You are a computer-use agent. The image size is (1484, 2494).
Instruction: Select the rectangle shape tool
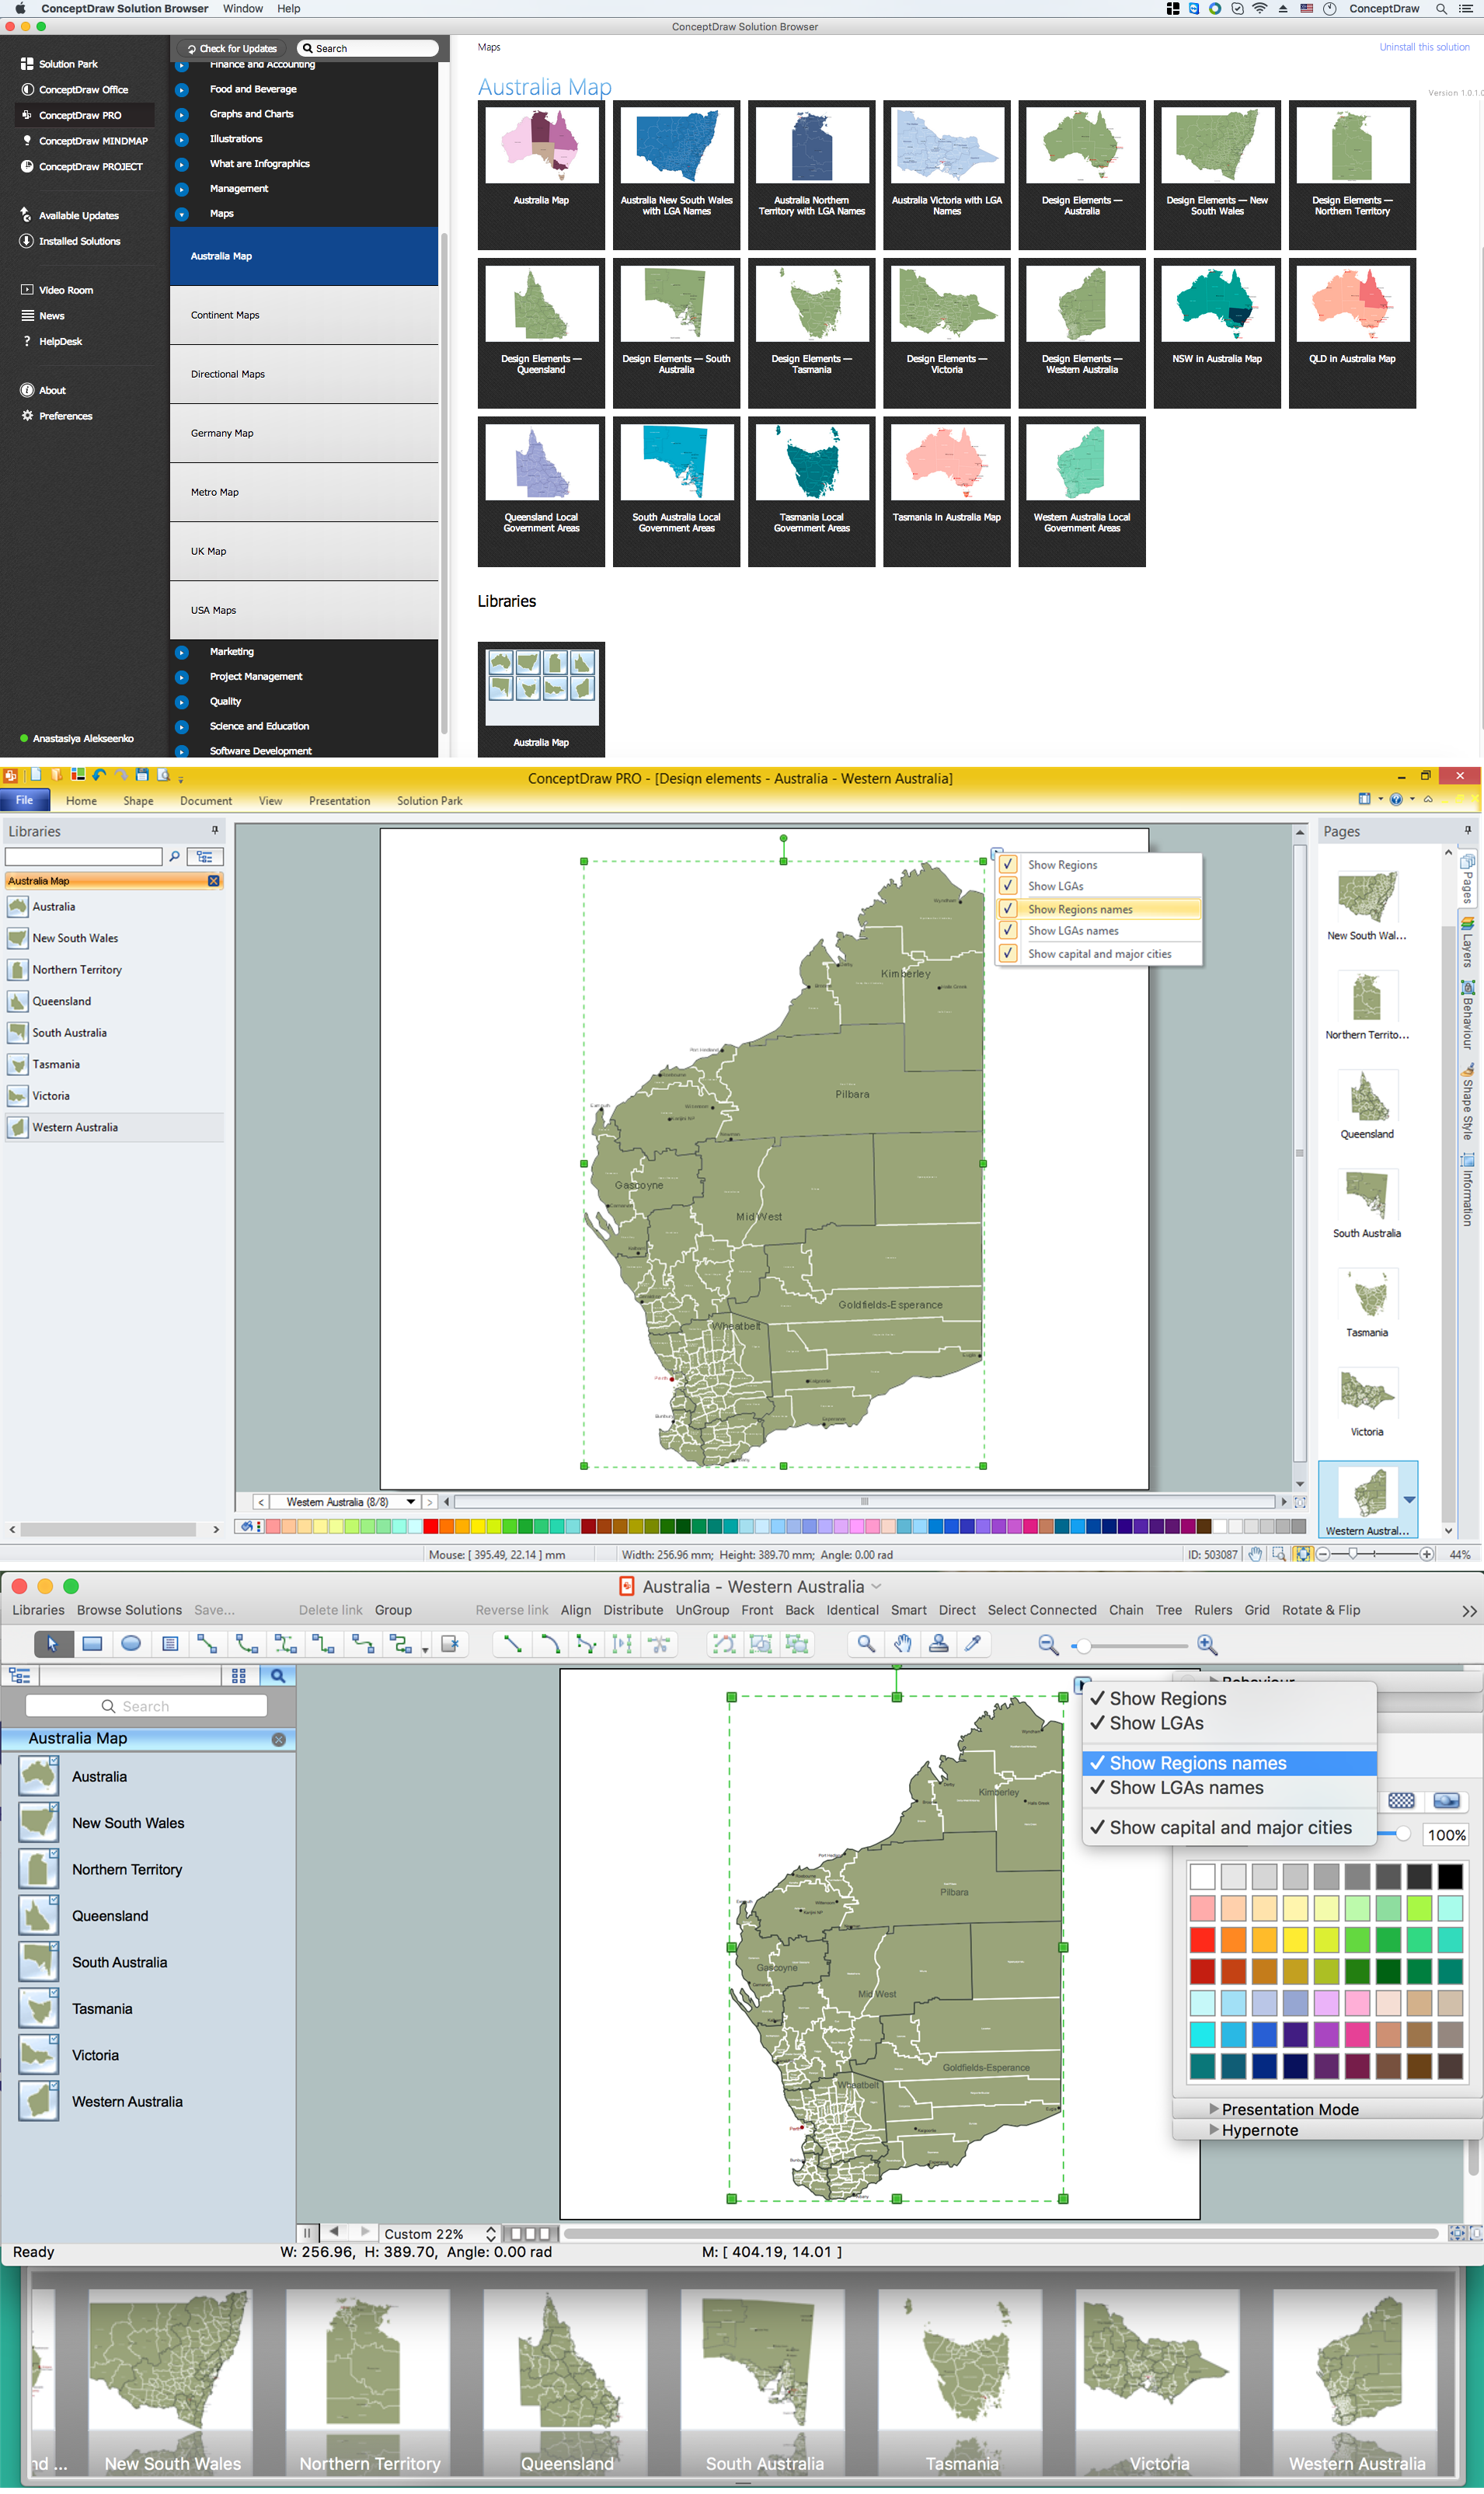pyautogui.click(x=92, y=1644)
